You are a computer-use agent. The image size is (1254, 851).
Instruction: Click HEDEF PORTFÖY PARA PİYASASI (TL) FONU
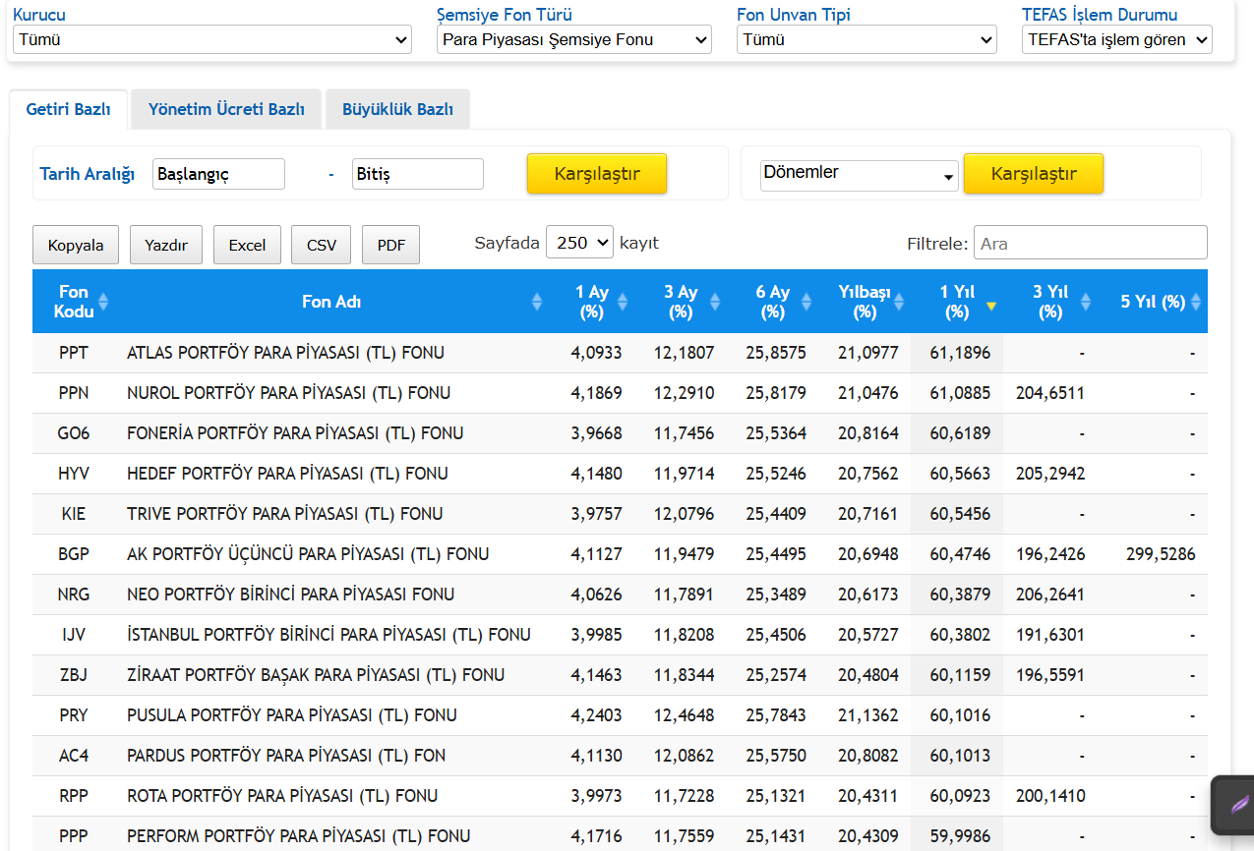coord(287,474)
